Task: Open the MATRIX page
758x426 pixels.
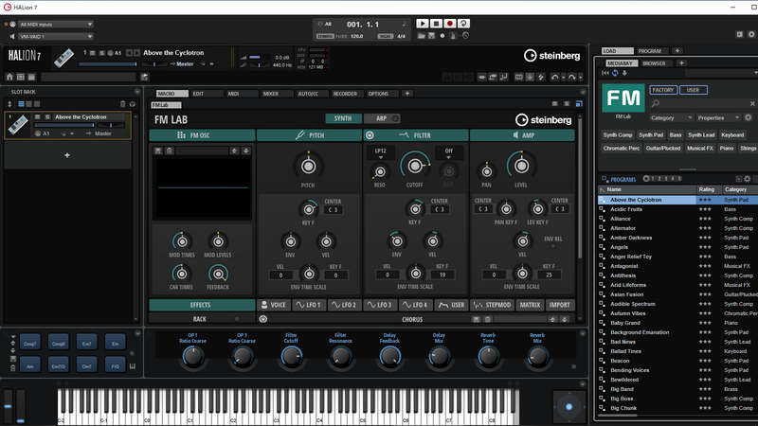Action: tap(530, 305)
